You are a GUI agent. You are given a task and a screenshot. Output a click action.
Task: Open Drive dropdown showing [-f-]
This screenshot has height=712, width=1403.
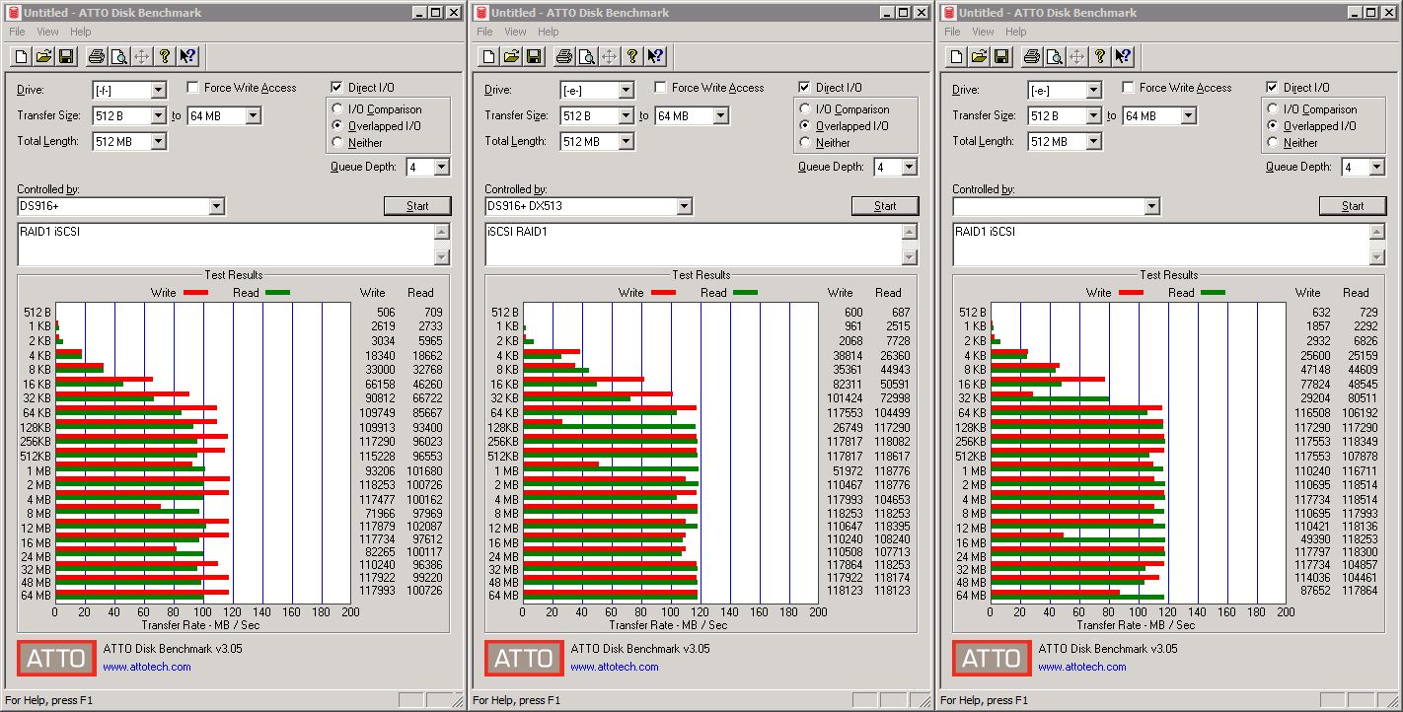tap(129, 90)
